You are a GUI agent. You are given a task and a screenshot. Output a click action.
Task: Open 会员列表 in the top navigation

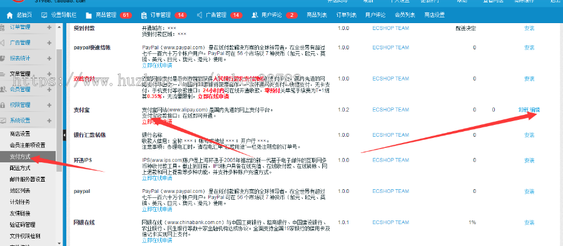[x=405, y=15]
